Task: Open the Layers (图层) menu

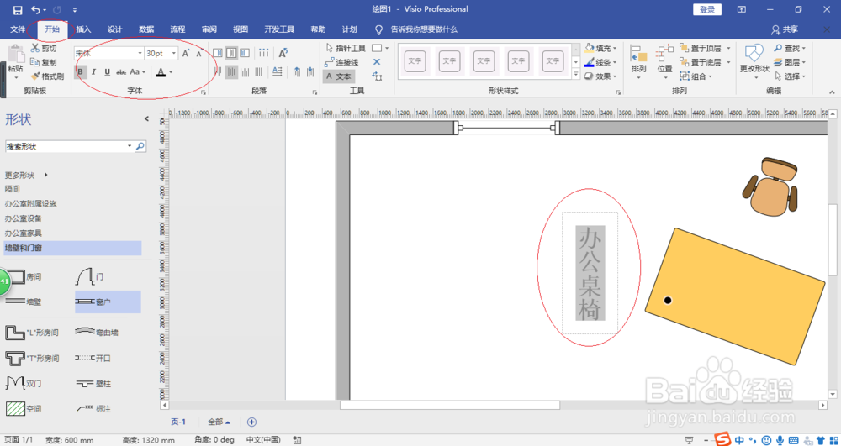Action: (x=790, y=62)
